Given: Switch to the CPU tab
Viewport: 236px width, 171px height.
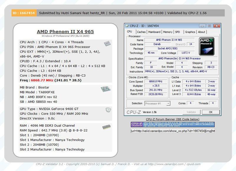Looking at the screenshot, I should tap(130, 32).
